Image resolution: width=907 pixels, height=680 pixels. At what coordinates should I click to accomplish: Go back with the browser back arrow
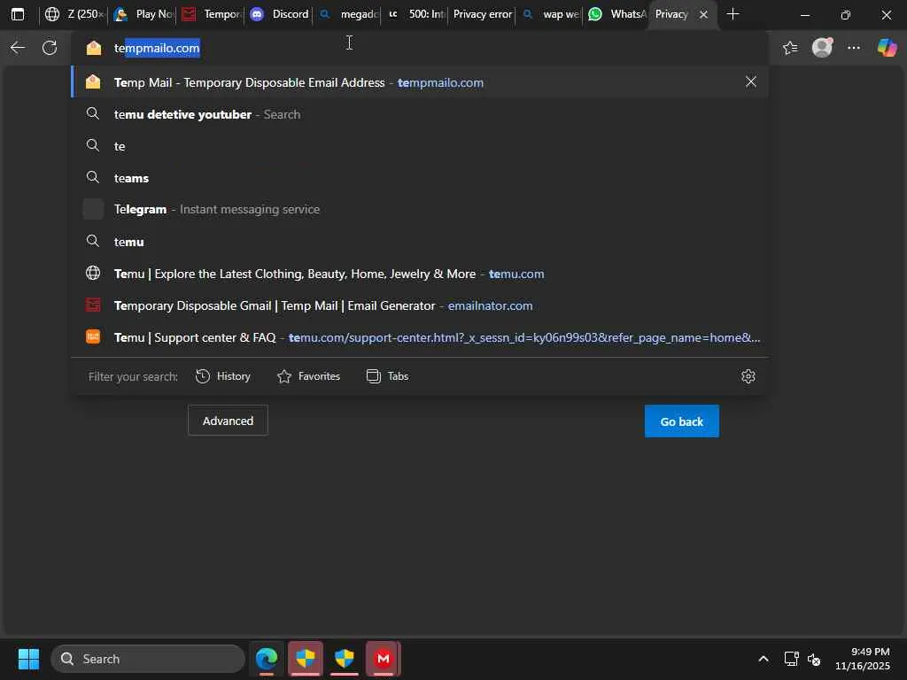point(18,48)
